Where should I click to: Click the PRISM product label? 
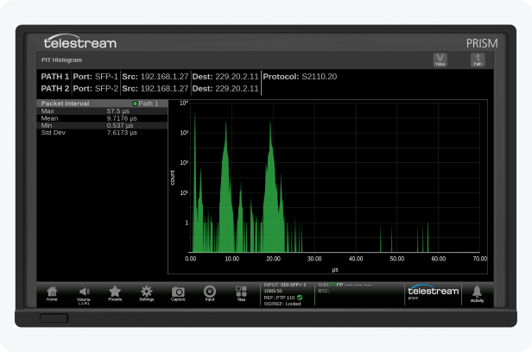tap(482, 43)
